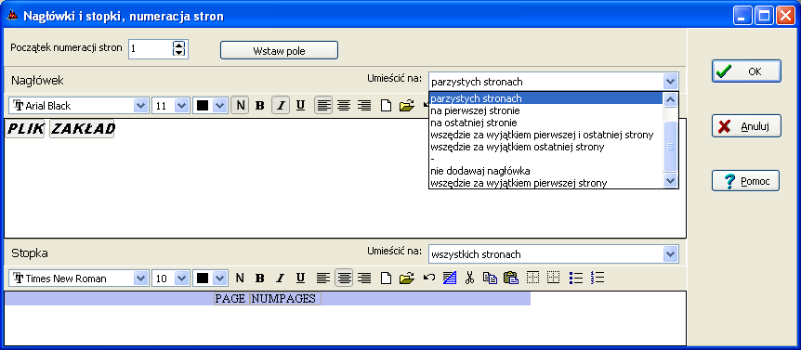
Task: Center footer text
Action: coord(344,279)
